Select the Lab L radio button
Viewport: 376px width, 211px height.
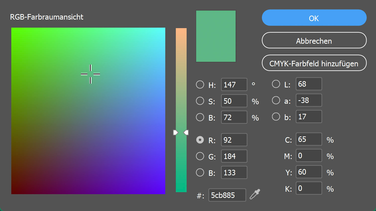tap(276, 84)
